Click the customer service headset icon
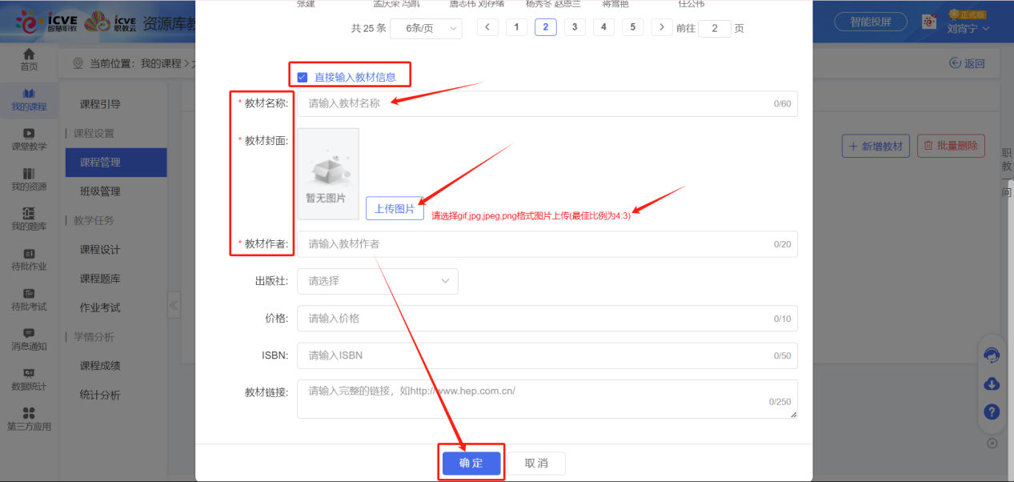This screenshot has height=482, width=1014. (x=991, y=355)
